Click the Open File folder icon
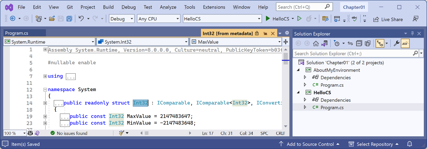Screen dimensions: 427x149 tap(52, 19)
